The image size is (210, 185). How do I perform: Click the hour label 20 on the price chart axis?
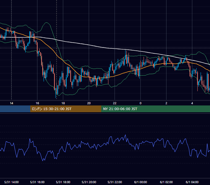(89, 103)
